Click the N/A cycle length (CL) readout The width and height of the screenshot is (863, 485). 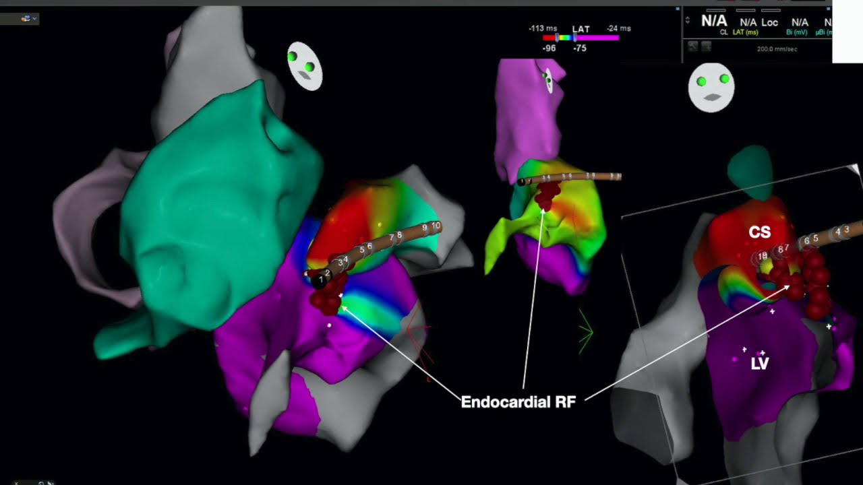[x=714, y=21]
